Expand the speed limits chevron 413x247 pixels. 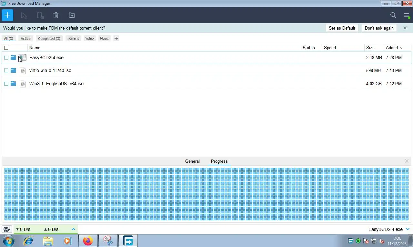point(73,229)
